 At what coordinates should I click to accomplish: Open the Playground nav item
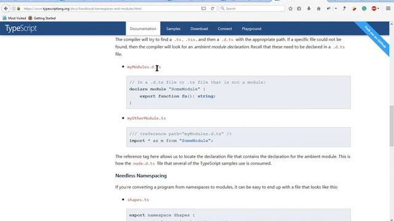[252, 29]
